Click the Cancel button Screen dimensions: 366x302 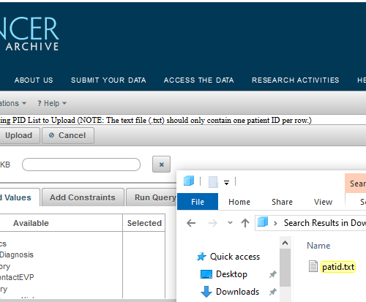(68, 135)
